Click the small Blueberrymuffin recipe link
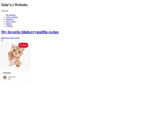Viewport: 156px width, 117px height. pyautogui.click(x=10, y=38)
